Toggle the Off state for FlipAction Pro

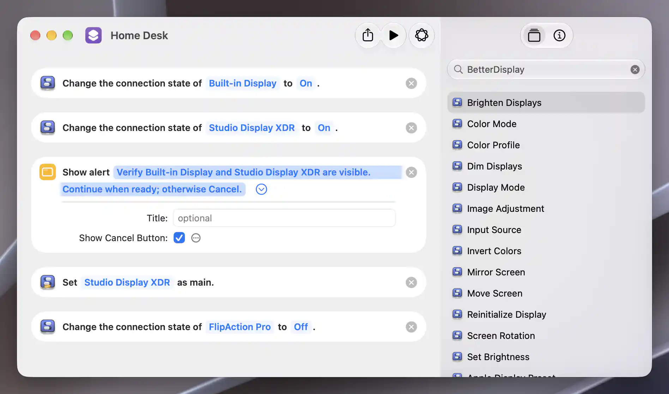point(301,327)
